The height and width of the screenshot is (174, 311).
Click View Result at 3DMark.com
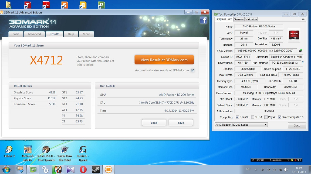point(164,60)
